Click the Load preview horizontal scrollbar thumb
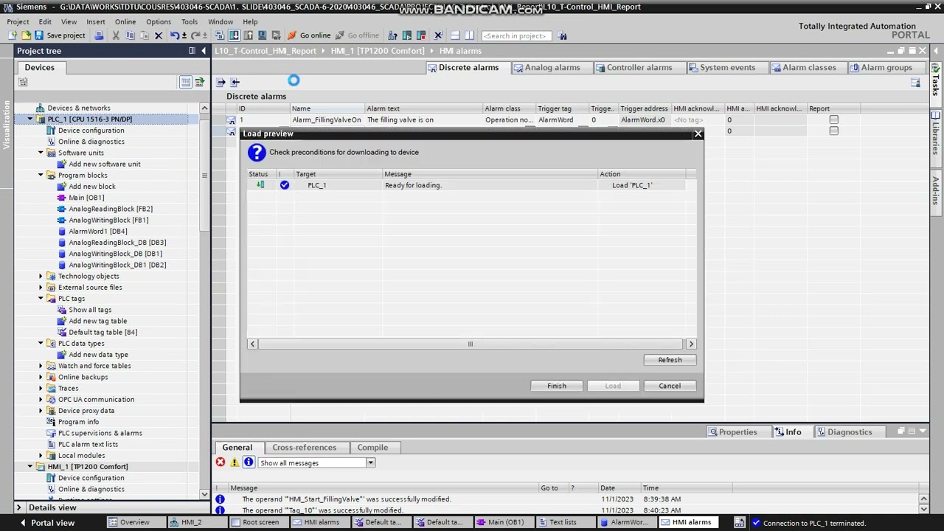The width and height of the screenshot is (944, 531). click(x=470, y=344)
